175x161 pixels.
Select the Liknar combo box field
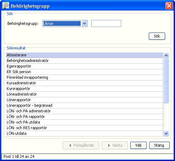click(65, 23)
